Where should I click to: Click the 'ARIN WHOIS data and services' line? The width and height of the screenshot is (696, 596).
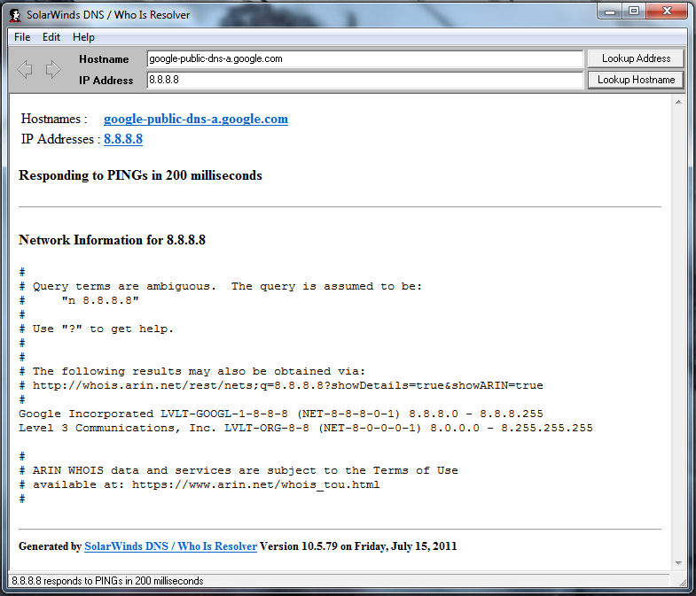click(239, 470)
